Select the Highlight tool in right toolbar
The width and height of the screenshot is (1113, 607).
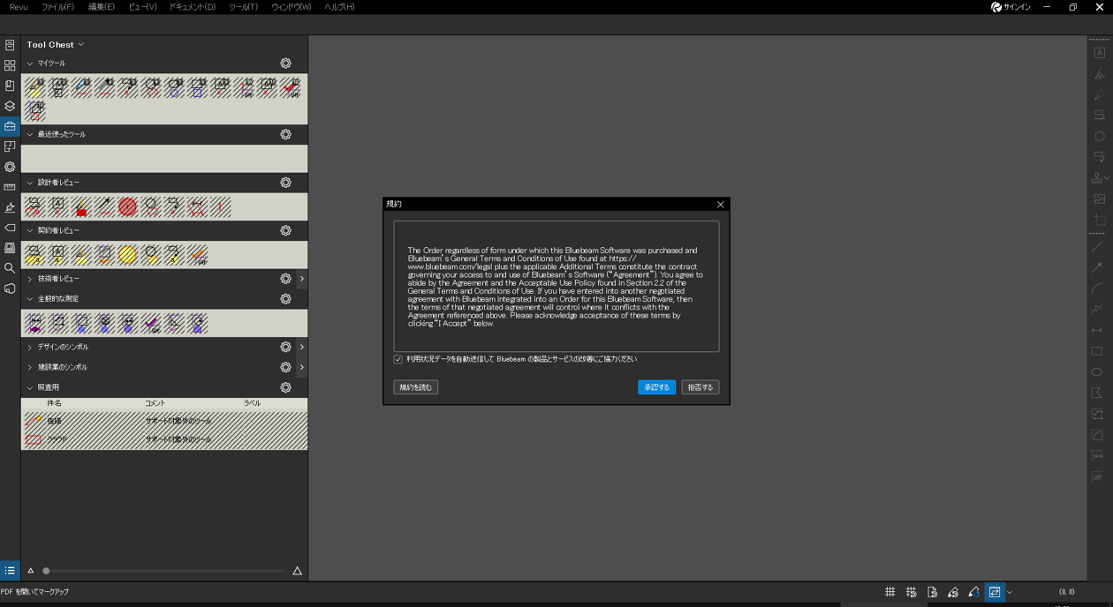[x=1099, y=74]
